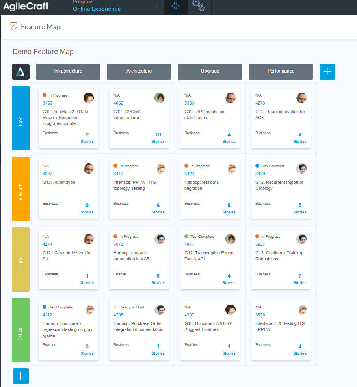Click the Upgrade column header

pos(210,71)
